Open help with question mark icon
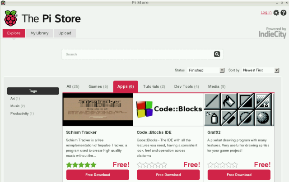Image resolution: width=289 pixels, height=182 pixels. [284, 13]
